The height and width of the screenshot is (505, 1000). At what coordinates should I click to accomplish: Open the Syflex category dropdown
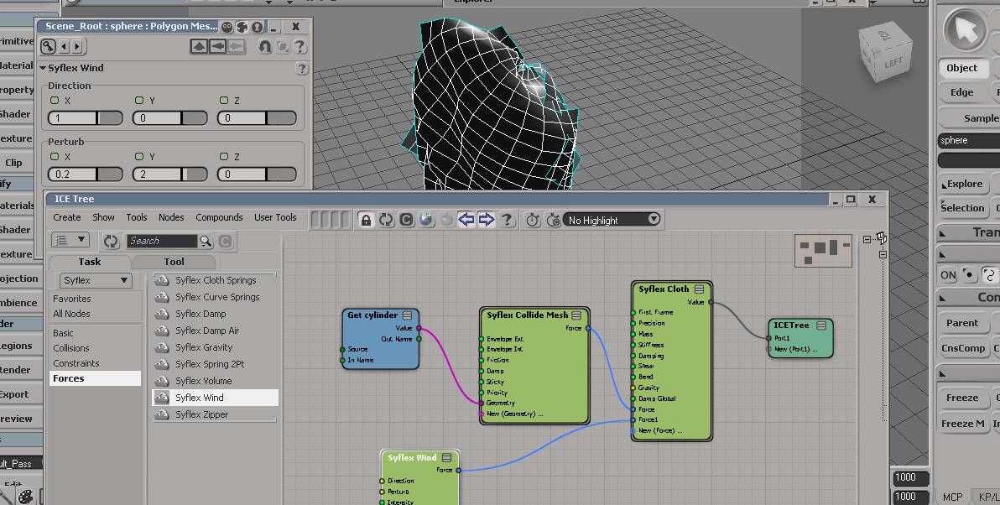pyautogui.click(x=95, y=280)
